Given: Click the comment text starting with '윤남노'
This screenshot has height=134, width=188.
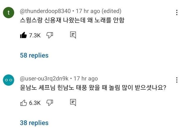Looking at the screenshot, I should point(93,88).
